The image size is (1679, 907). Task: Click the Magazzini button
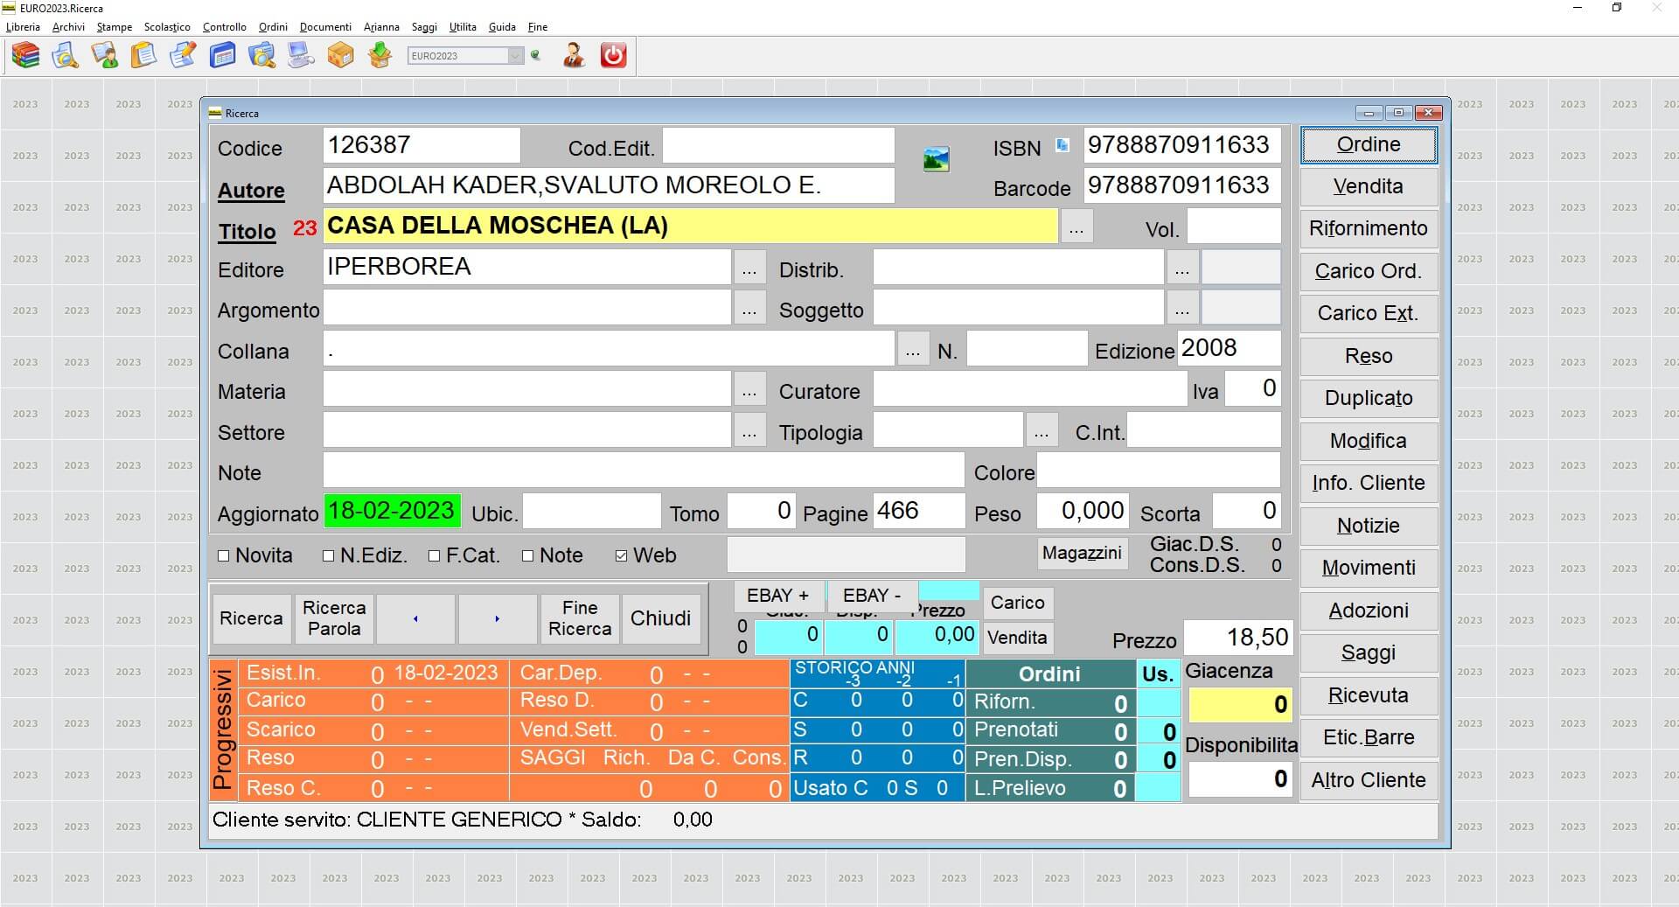pos(1082,554)
